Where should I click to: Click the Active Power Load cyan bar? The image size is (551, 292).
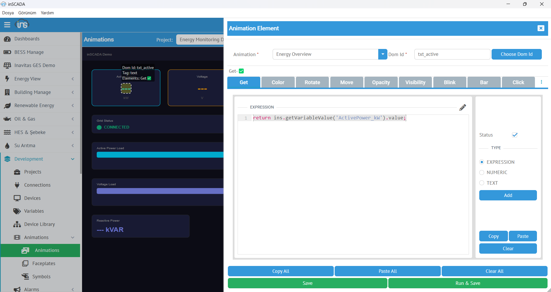pyautogui.click(x=160, y=155)
